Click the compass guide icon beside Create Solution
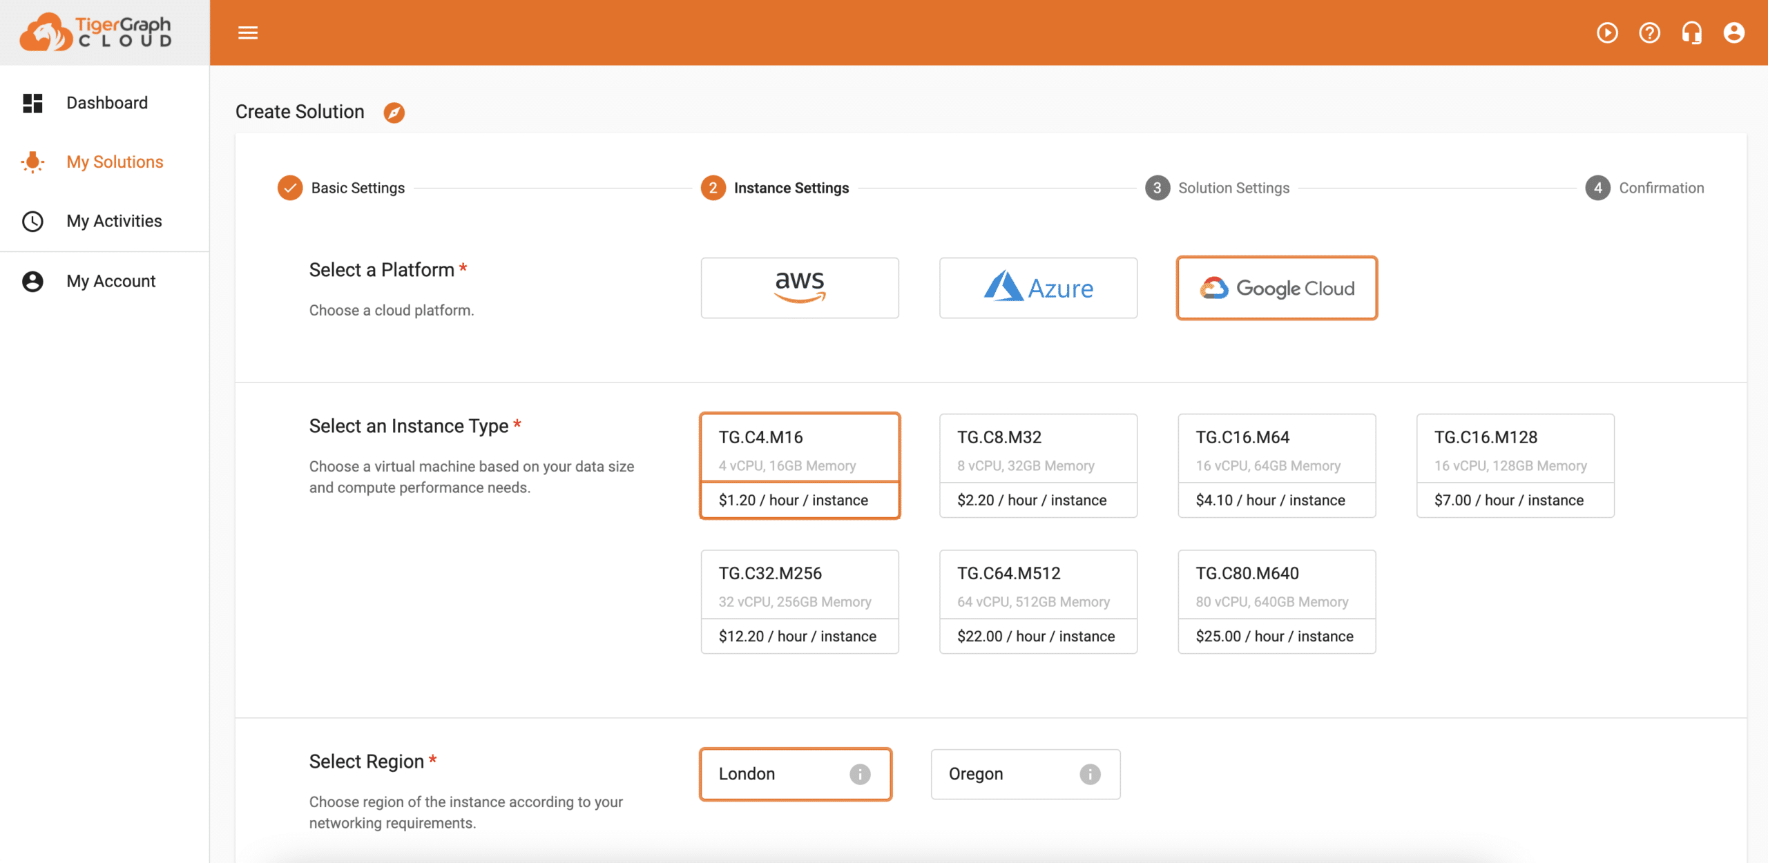This screenshot has height=863, width=1768. (394, 112)
